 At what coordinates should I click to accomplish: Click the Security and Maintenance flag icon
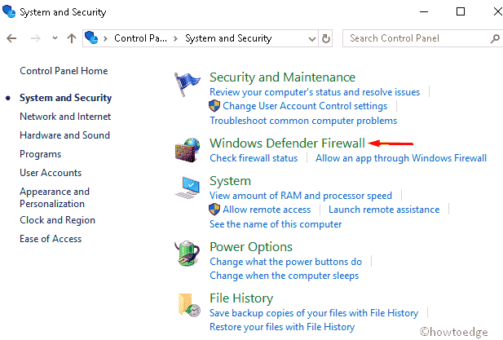click(187, 84)
